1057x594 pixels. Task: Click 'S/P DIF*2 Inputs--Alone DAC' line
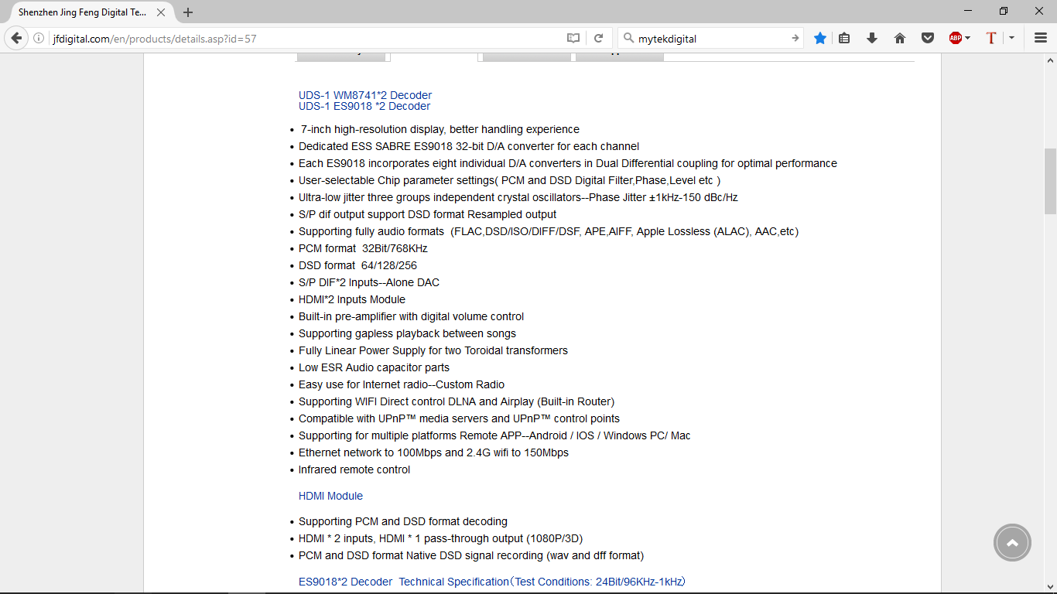point(369,282)
